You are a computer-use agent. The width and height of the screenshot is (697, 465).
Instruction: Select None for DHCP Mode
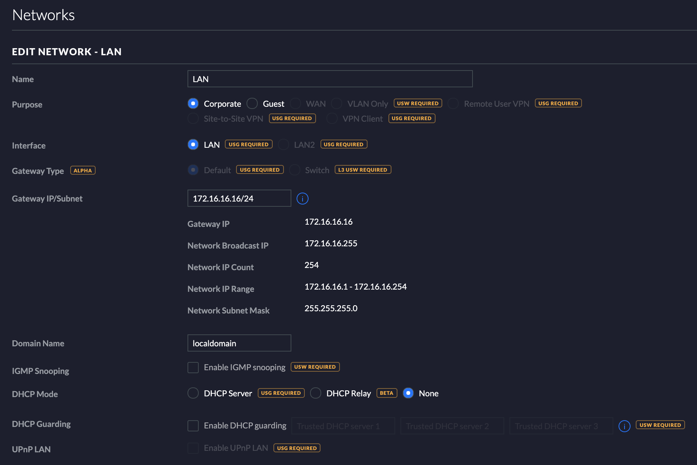coord(408,393)
